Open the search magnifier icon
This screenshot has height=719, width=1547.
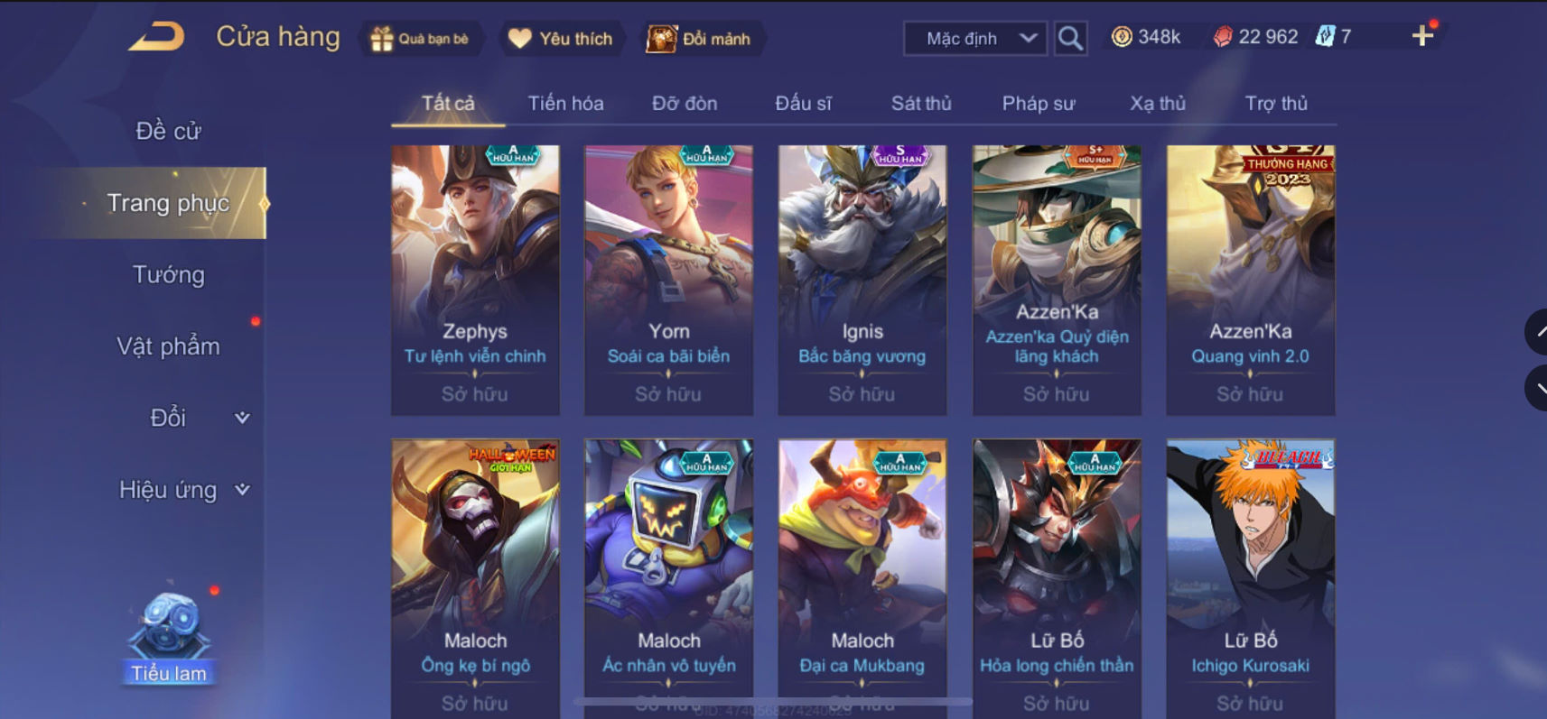[1070, 39]
